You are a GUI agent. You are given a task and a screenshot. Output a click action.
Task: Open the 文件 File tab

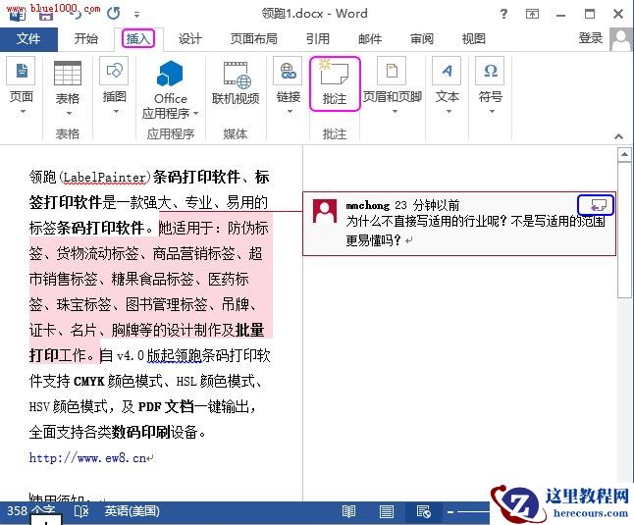28,39
